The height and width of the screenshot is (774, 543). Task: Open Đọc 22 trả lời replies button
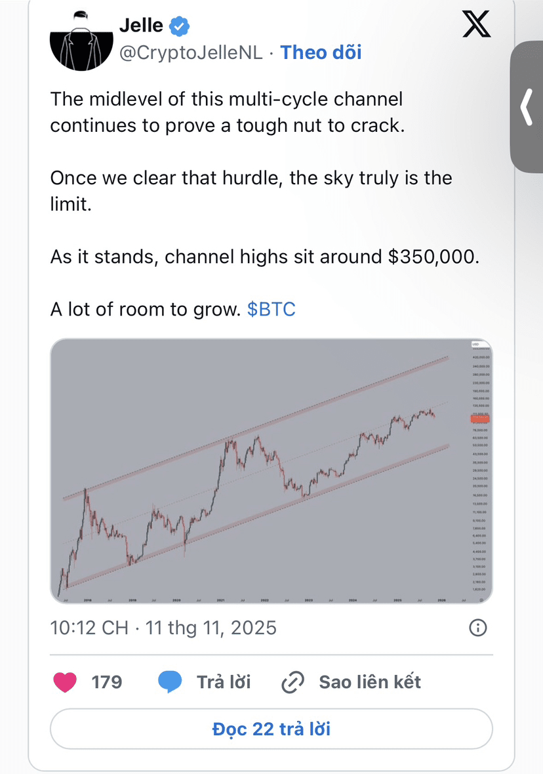[271, 729]
